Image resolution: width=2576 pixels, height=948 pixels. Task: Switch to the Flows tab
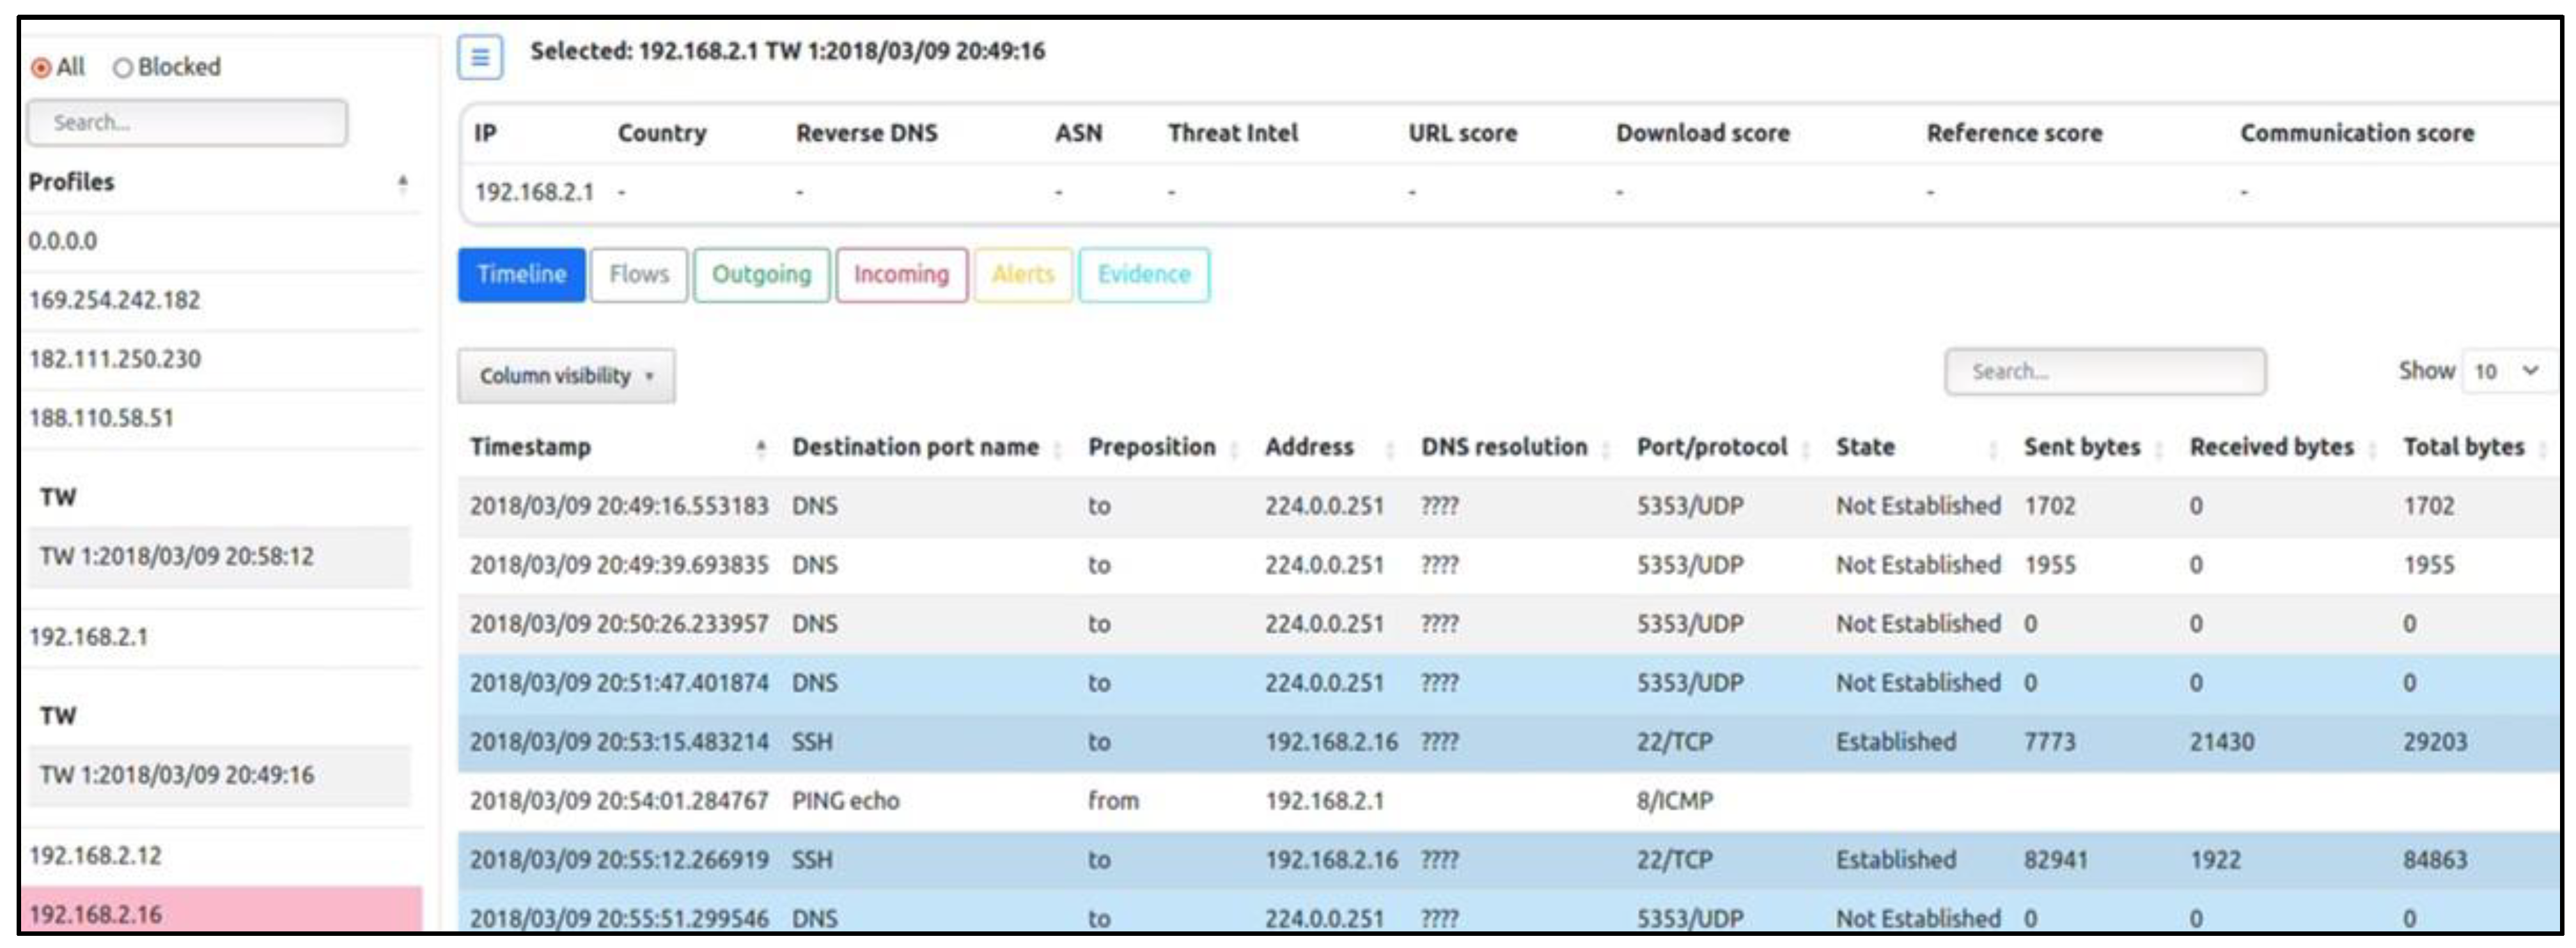pyautogui.click(x=638, y=275)
